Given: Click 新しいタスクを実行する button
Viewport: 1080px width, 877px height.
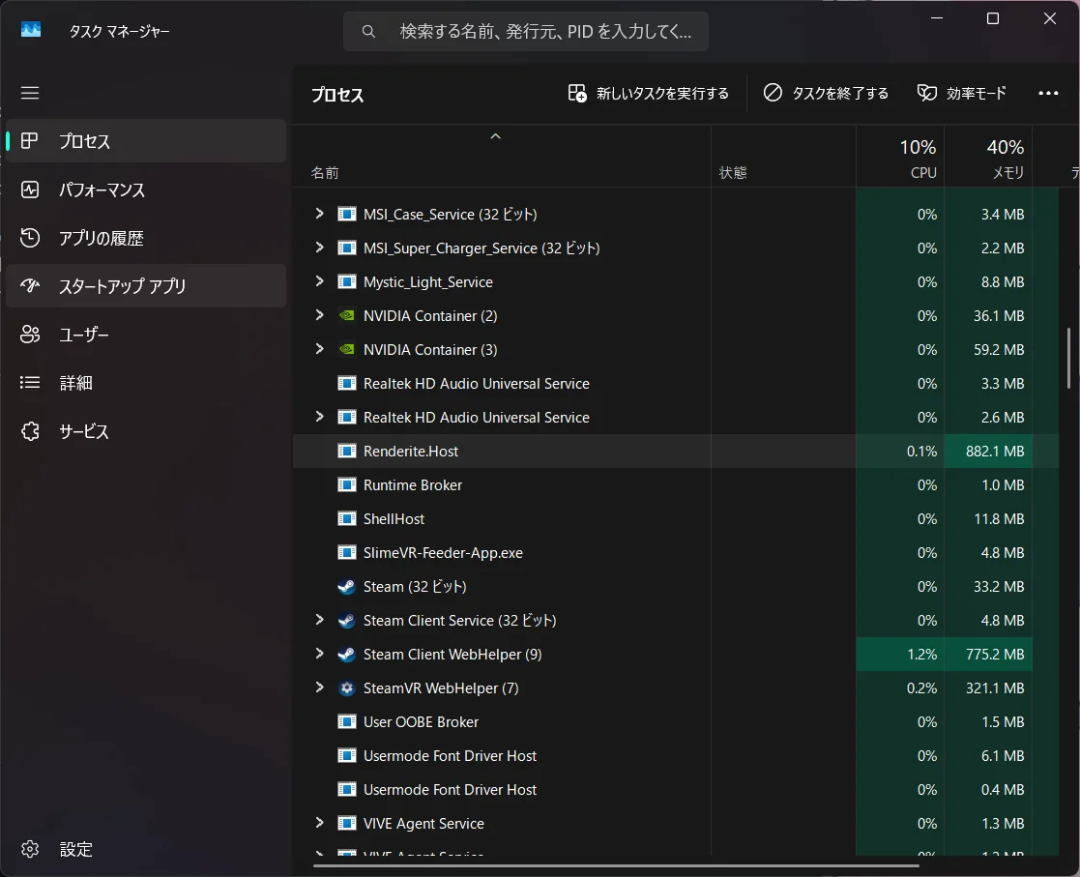Looking at the screenshot, I should click(x=648, y=93).
